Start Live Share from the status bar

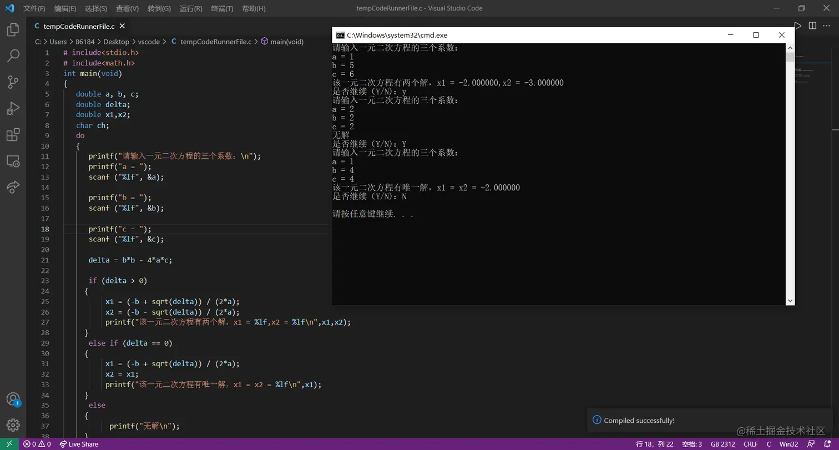tap(79, 444)
